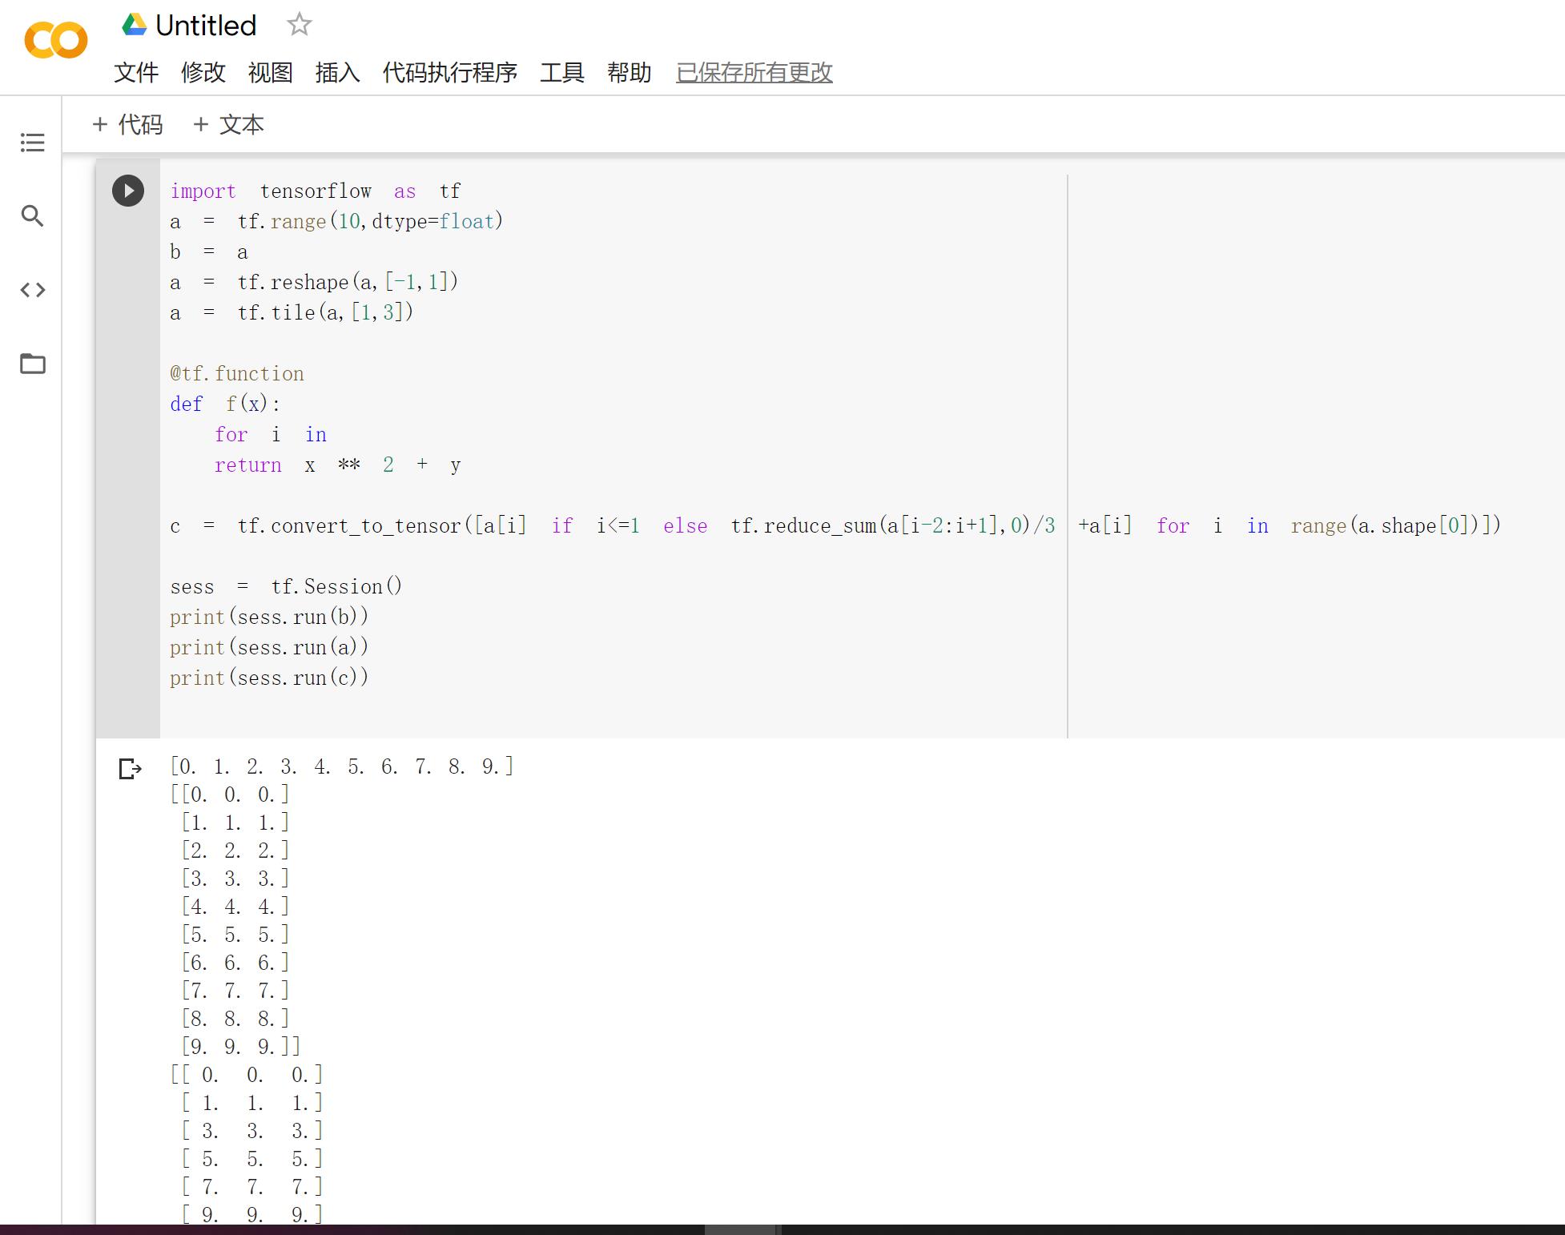Click the Untitled notebook name to rename
The height and width of the screenshot is (1235, 1565).
(x=202, y=24)
